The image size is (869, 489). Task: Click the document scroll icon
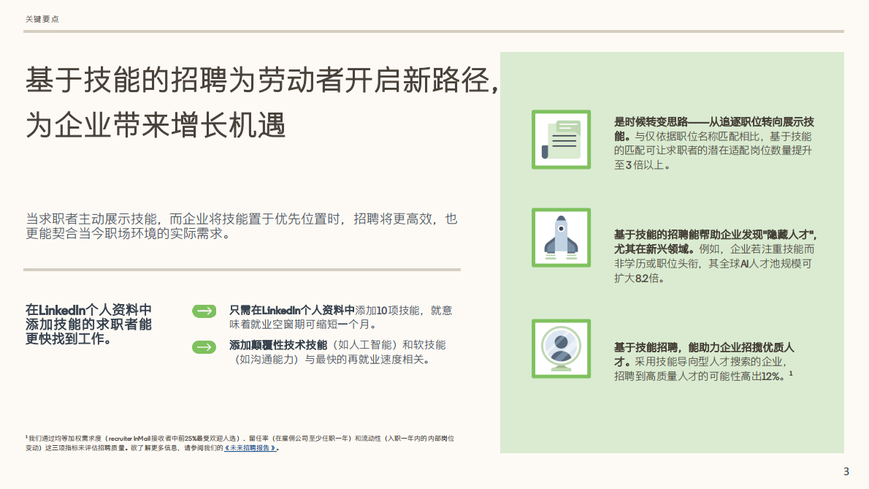[561, 139]
